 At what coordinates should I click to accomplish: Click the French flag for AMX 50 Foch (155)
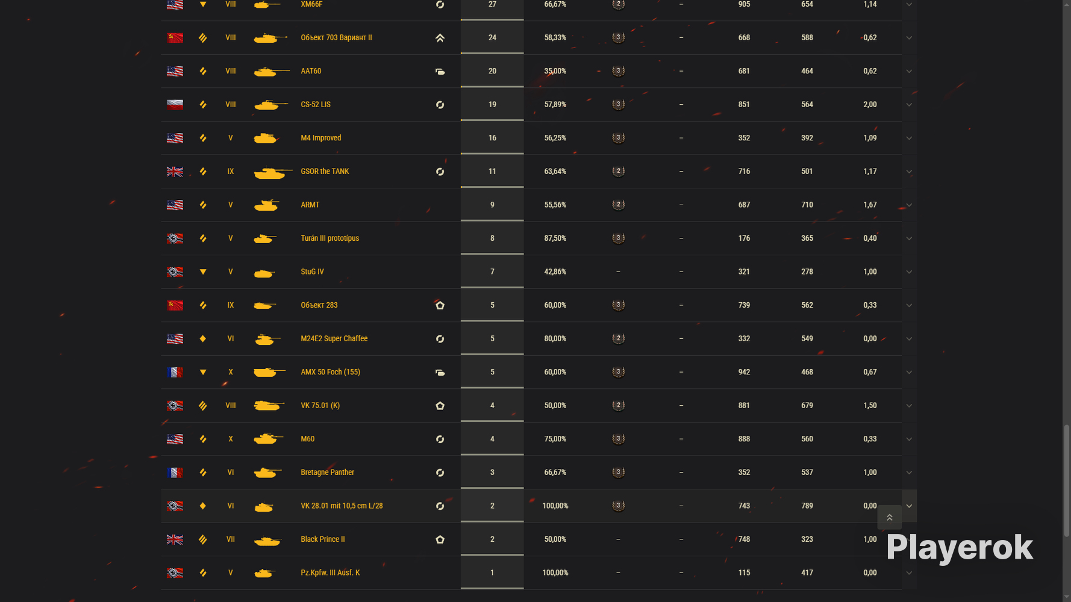point(175,373)
